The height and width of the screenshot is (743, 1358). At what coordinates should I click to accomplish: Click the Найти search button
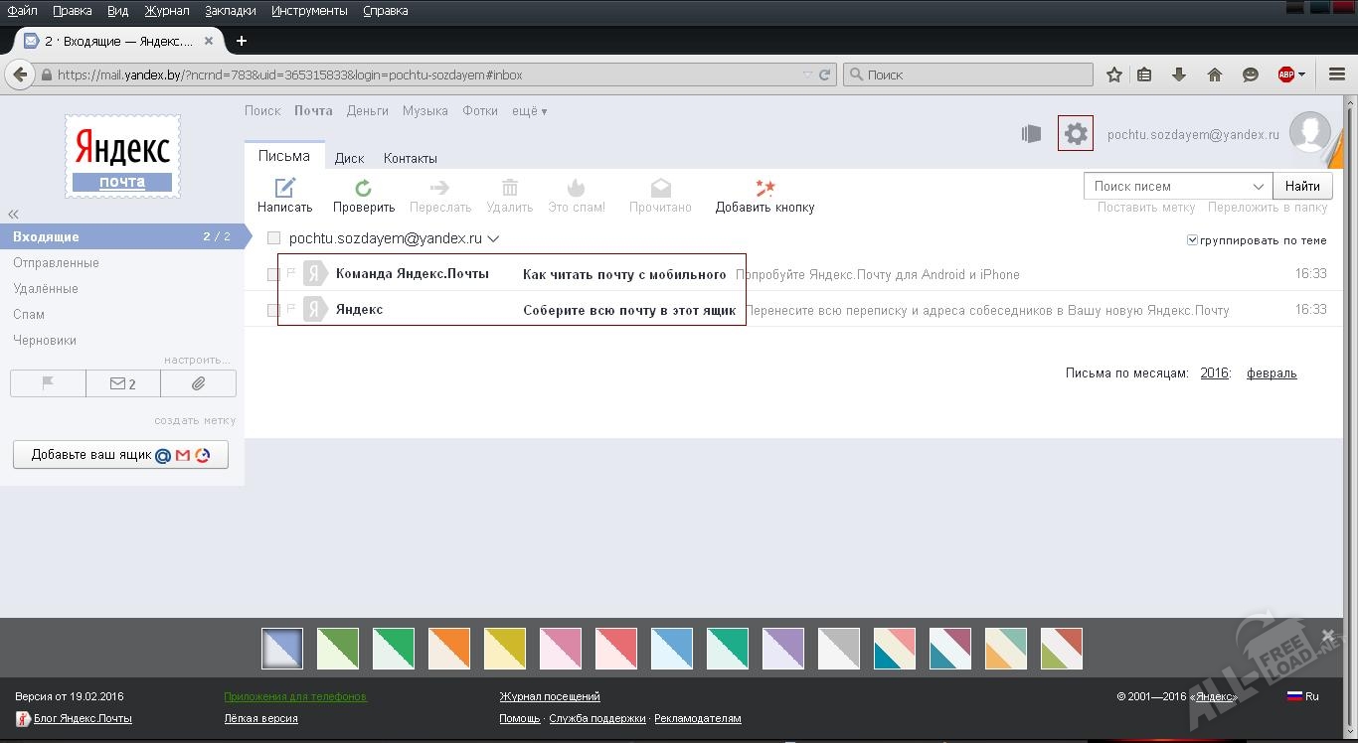[1302, 186]
